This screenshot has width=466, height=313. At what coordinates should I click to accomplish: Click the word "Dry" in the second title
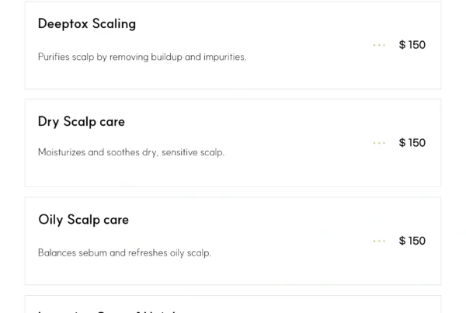(49, 122)
